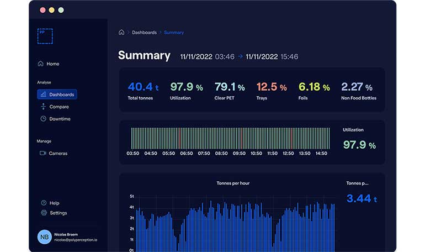Screen dimensions: 425x252
Task: Click the utilization timeline bar chart
Action: [x=230, y=138]
